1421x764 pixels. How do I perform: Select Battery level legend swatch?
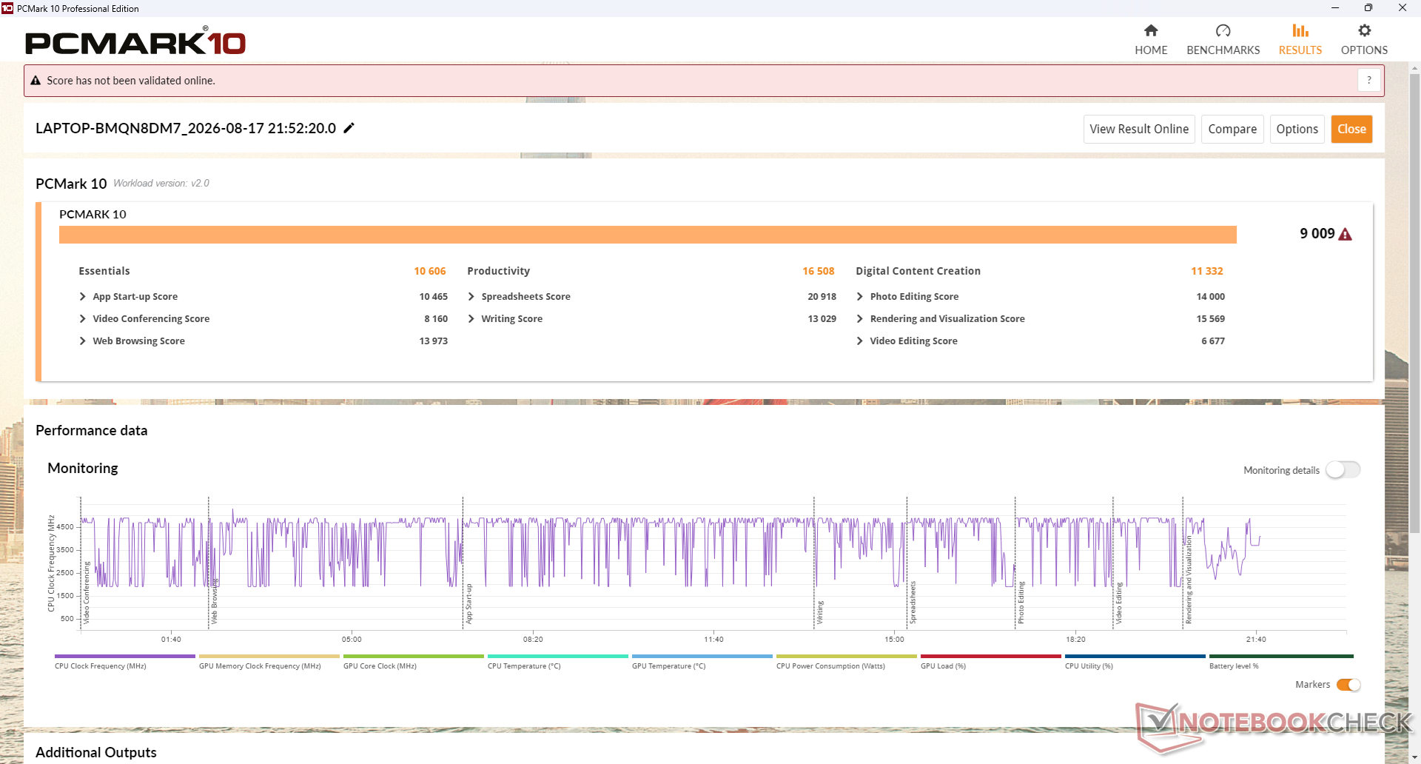[x=1281, y=656]
